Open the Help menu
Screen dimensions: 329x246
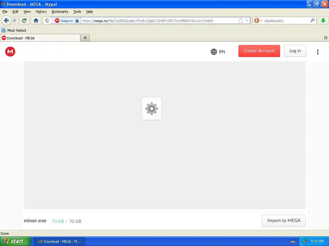(x=90, y=12)
